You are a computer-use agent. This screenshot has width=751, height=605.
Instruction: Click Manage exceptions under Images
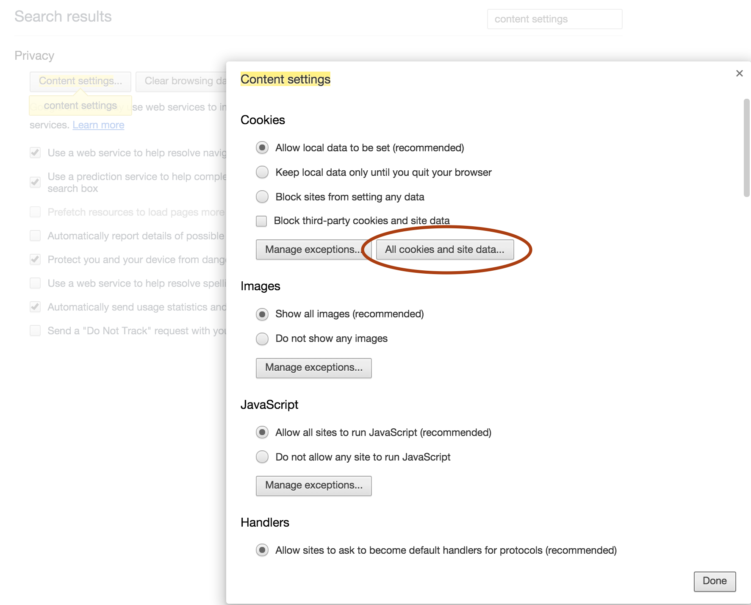[313, 367]
